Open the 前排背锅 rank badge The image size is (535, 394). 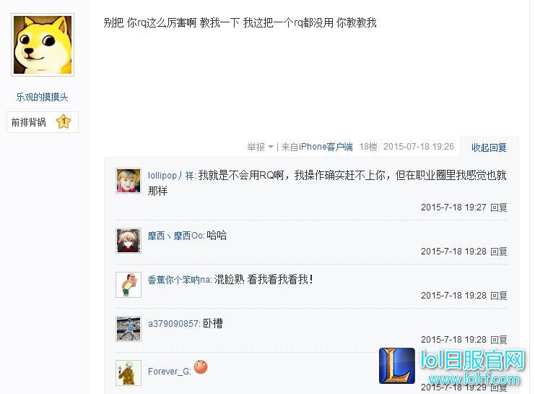tap(43, 122)
